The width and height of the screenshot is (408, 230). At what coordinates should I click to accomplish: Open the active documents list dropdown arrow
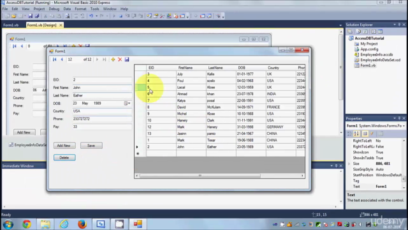340,26
